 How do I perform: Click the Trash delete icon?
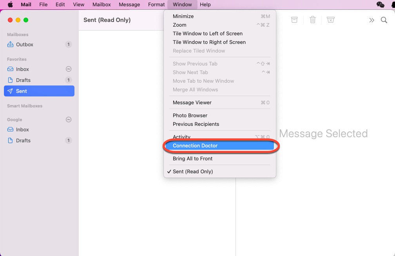pyautogui.click(x=313, y=20)
